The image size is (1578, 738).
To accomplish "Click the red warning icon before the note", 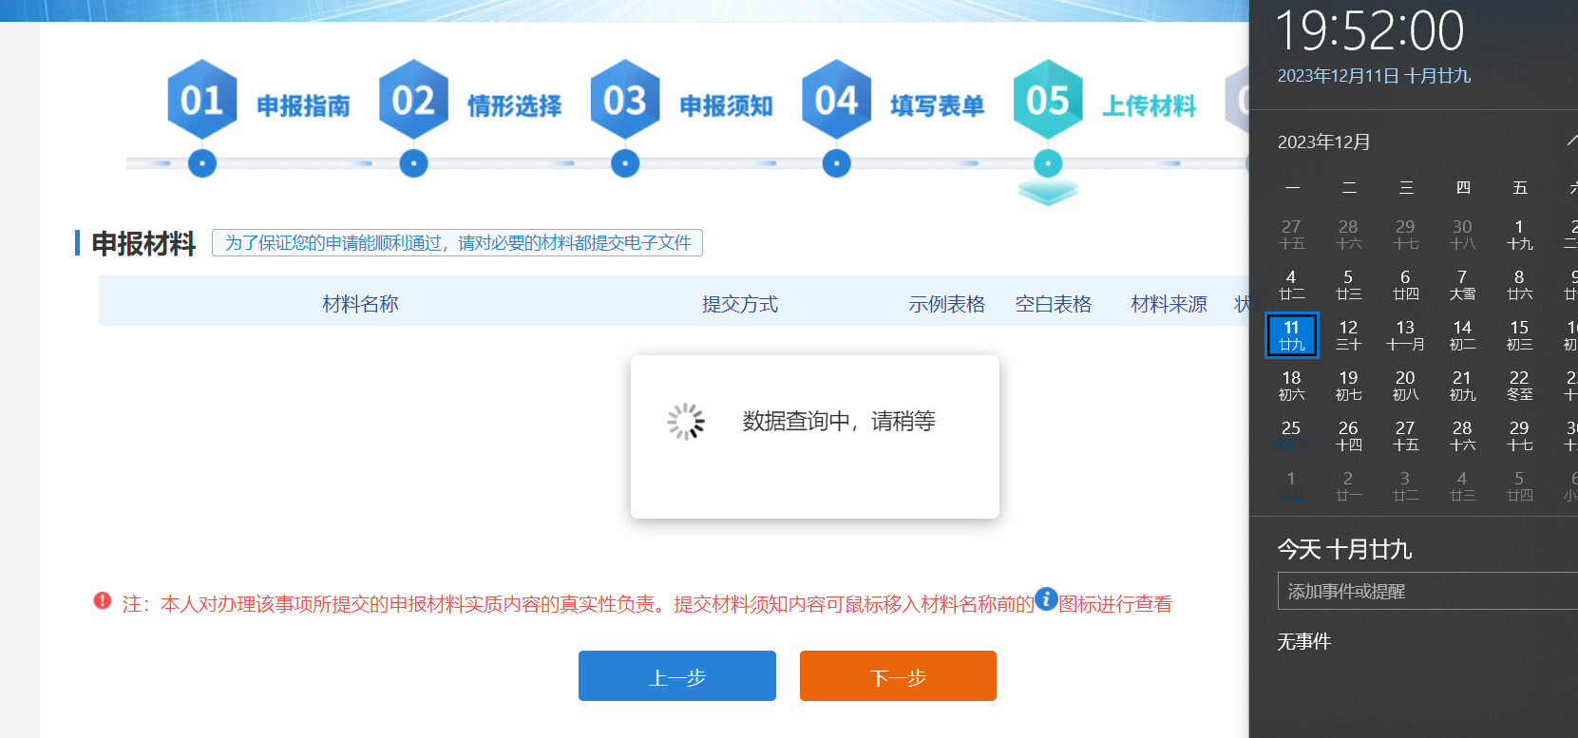I will pyautogui.click(x=103, y=601).
